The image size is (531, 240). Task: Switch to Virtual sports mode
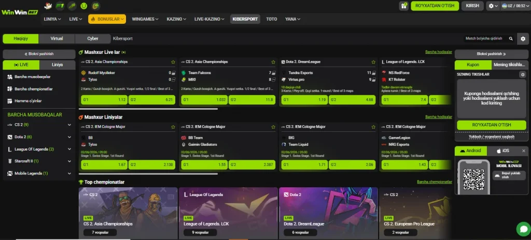pos(57,39)
